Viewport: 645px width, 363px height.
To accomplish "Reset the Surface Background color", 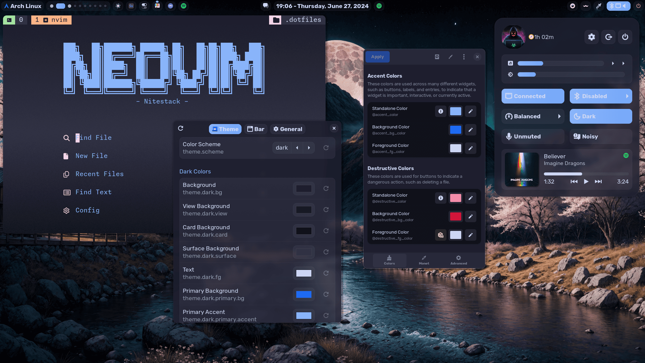I will pyautogui.click(x=326, y=252).
